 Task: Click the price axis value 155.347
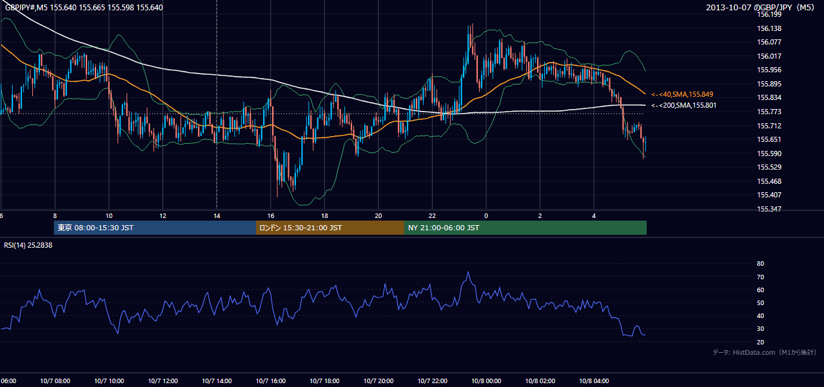pyautogui.click(x=769, y=210)
